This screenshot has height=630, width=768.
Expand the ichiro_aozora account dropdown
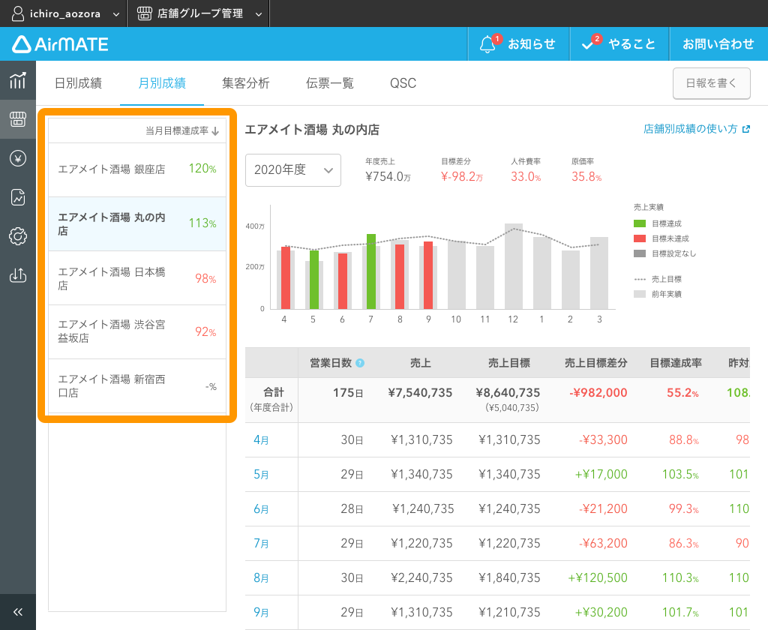point(116,14)
